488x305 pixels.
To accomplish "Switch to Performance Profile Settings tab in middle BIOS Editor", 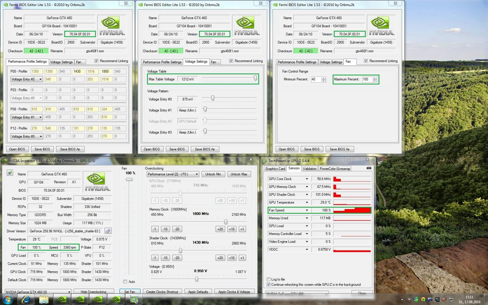I will tap(162, 62).
